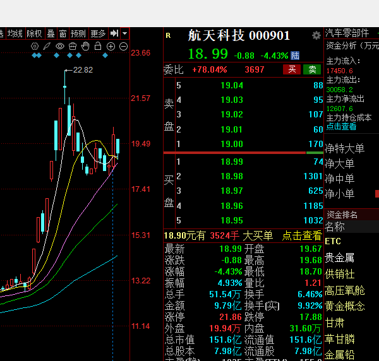Click the 涨停 limit-up price 21.86
Viewport: 379px width, 361px height.
[x=231, y=317]
